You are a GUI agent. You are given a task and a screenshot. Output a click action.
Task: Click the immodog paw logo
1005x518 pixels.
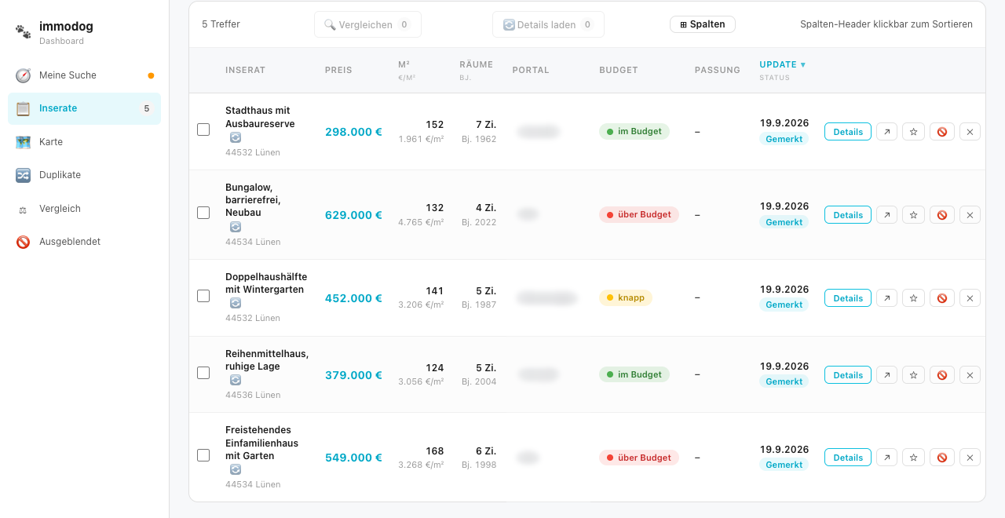click(24, 32)
